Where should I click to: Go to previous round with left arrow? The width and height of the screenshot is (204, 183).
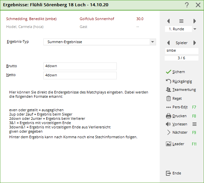(169, 21)
